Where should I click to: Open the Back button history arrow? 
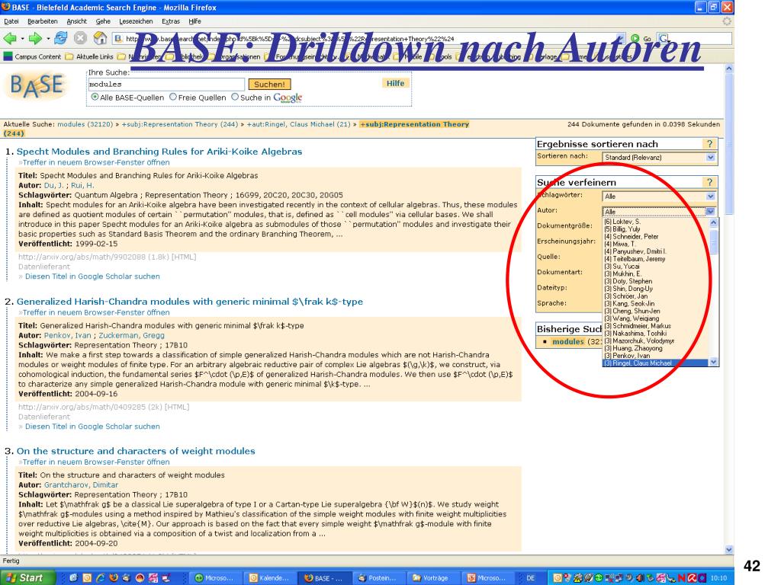coord(22,39)
